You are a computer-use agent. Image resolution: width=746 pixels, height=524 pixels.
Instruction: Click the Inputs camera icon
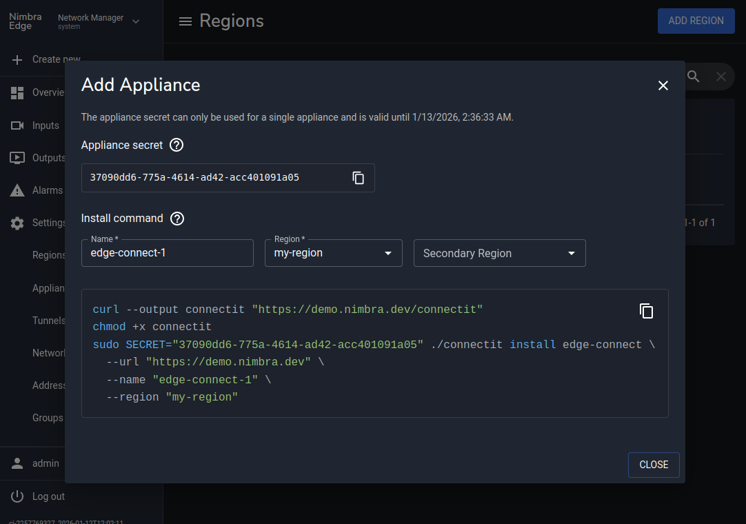coord(17,125)
